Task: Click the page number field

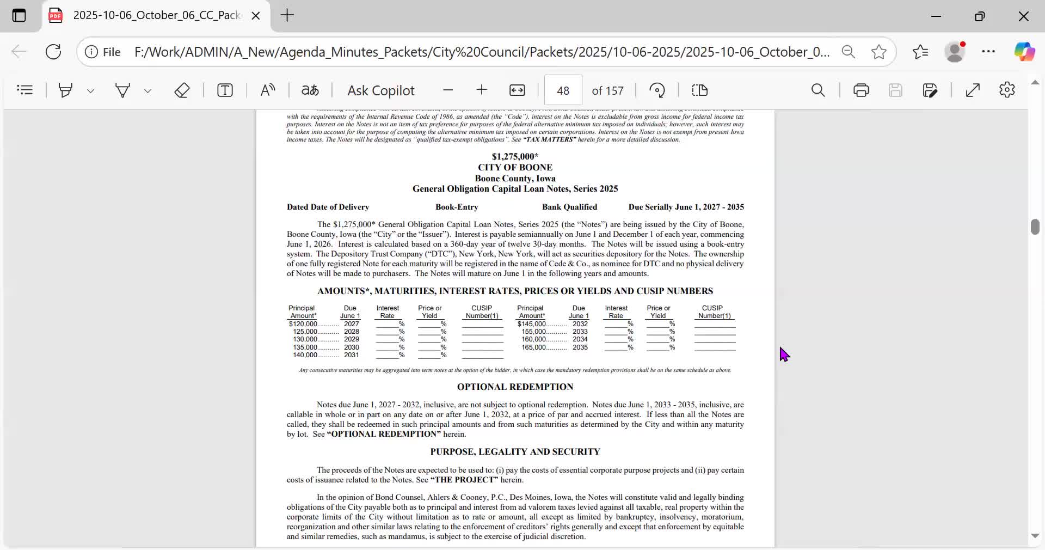Action: click(563, 90)
